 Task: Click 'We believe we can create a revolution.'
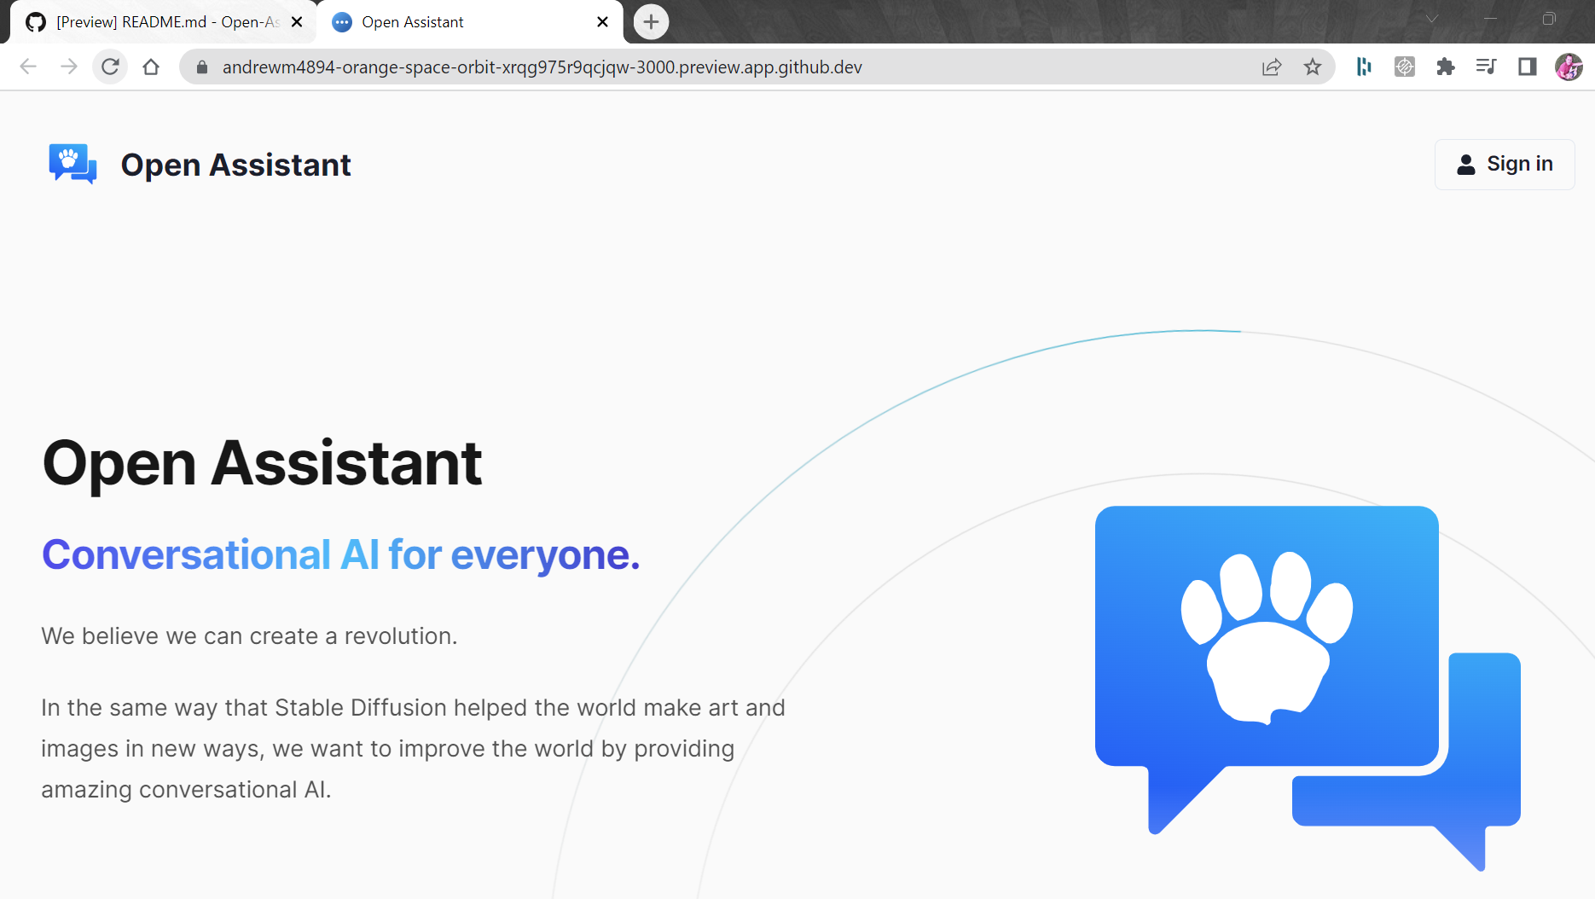click(249, 636)
